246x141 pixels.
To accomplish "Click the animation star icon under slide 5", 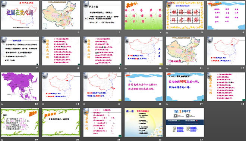I will [x=167, y=33].
